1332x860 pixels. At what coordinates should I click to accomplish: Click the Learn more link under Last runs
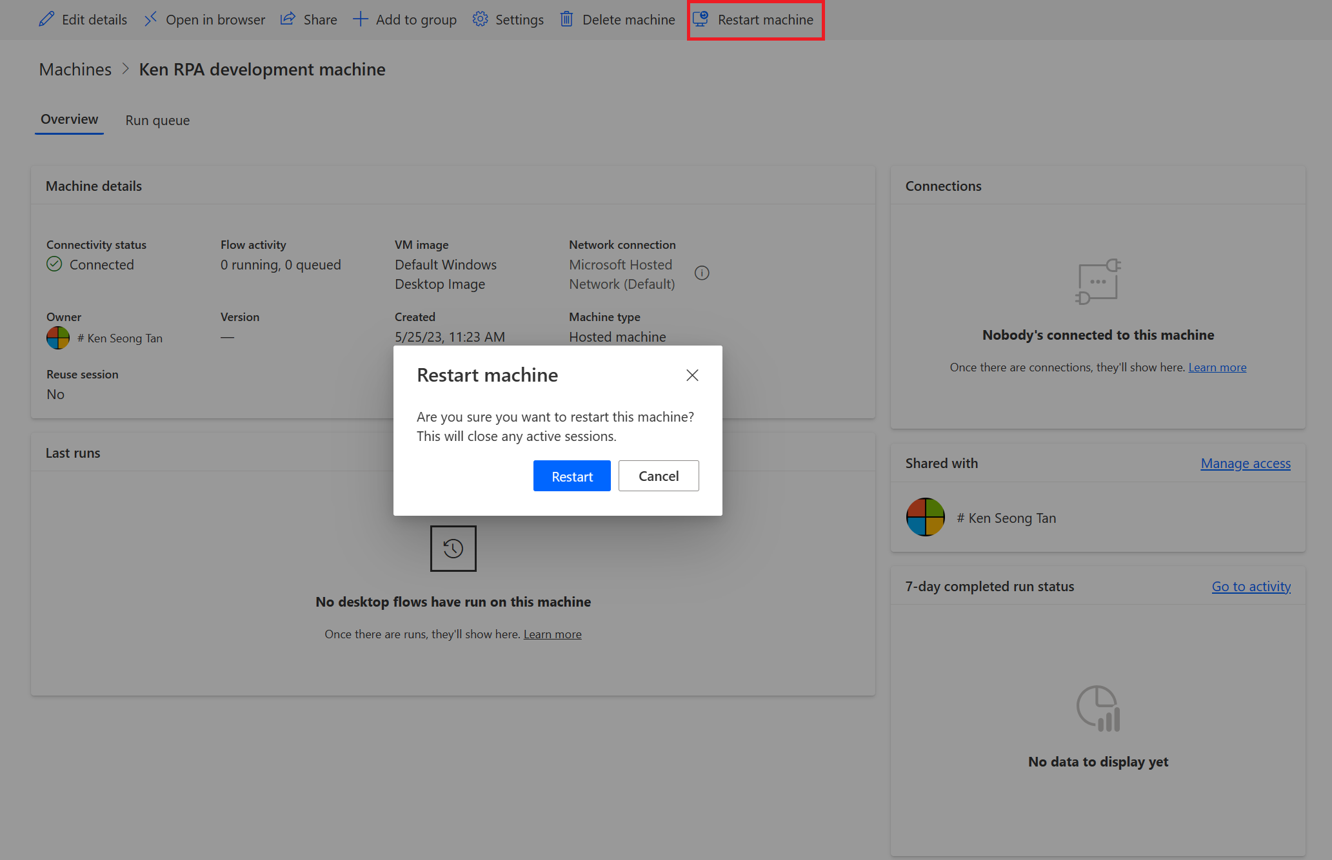pyautogui.click(x=552, y=634)
